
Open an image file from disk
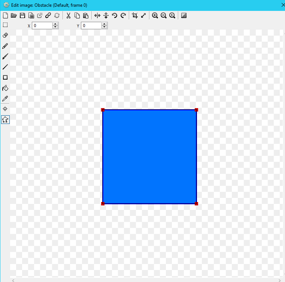click(x=14, y=15)
